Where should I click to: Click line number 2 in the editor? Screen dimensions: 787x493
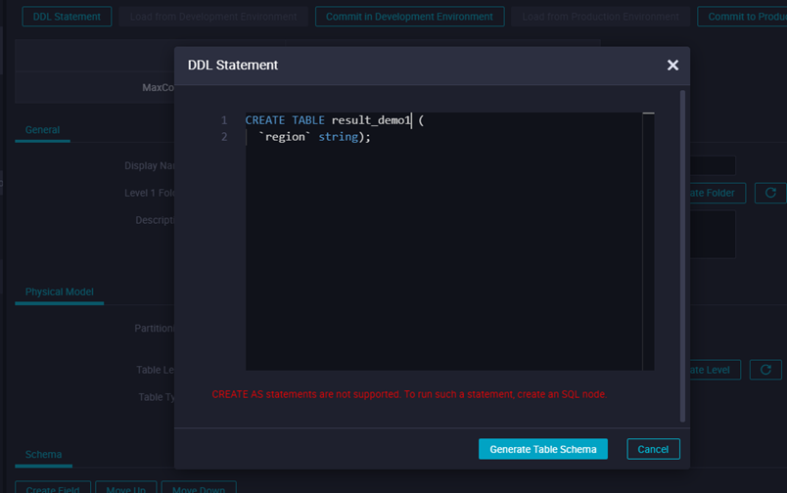[224, 137]
